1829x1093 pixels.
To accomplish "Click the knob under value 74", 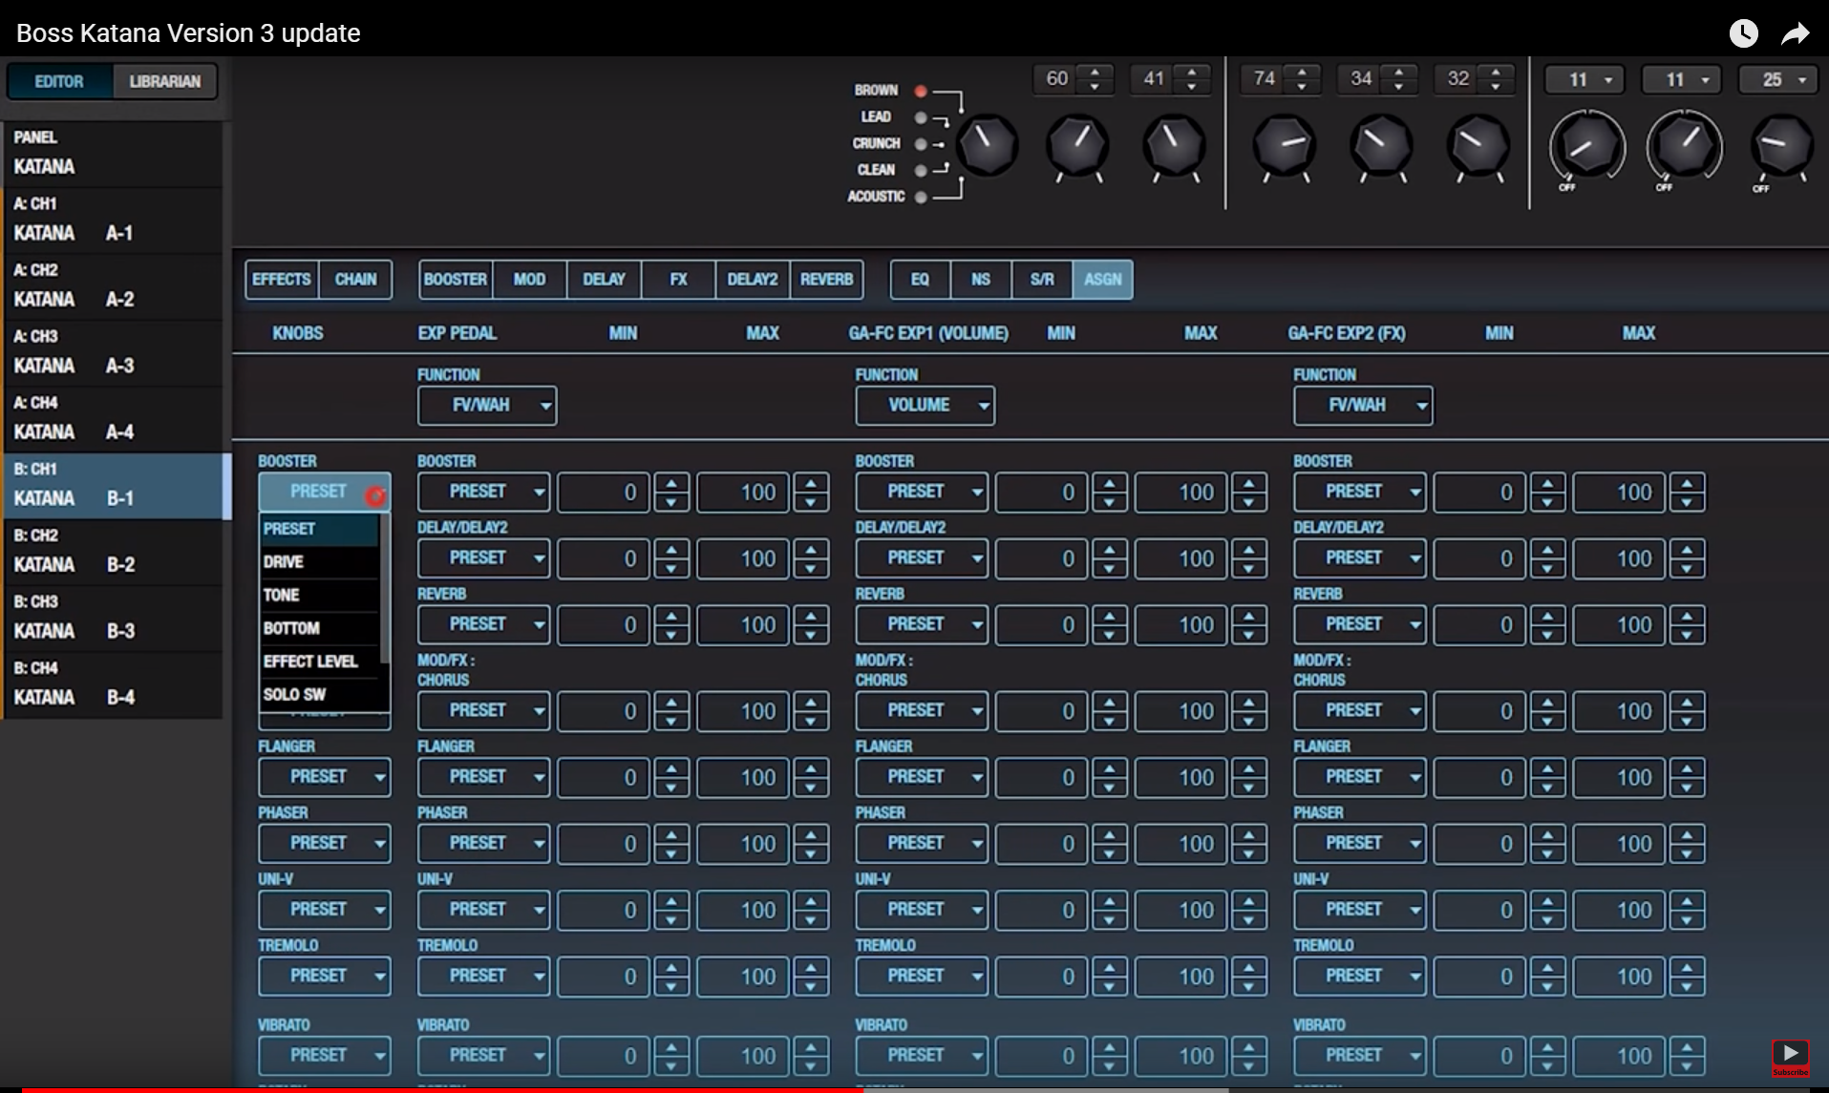I will (1285, 146).
